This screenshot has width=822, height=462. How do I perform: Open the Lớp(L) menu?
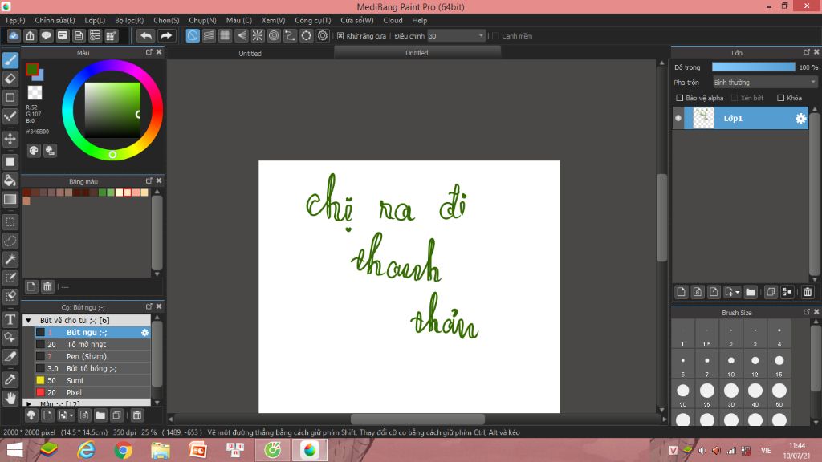point(95,20)
